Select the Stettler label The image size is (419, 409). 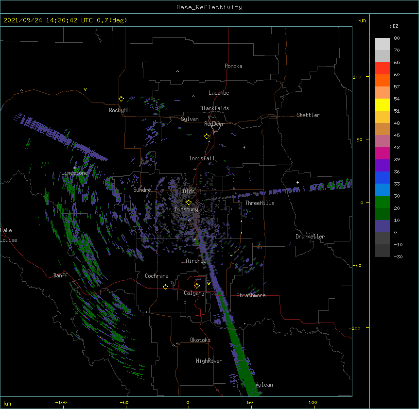[x=308, y=115]
